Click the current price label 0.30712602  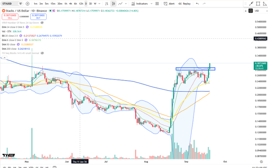(261, 66)
